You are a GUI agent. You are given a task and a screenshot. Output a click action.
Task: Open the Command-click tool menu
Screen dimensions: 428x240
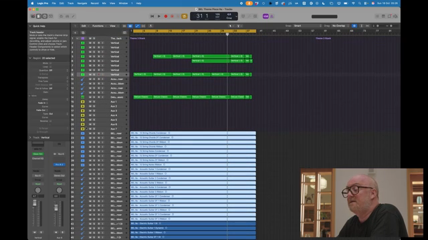coord(239,26)
